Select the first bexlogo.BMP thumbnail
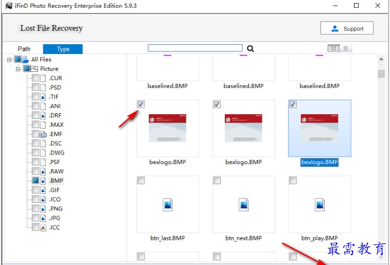Viewport: 390px width, 265px height. (x=168, y=129)
